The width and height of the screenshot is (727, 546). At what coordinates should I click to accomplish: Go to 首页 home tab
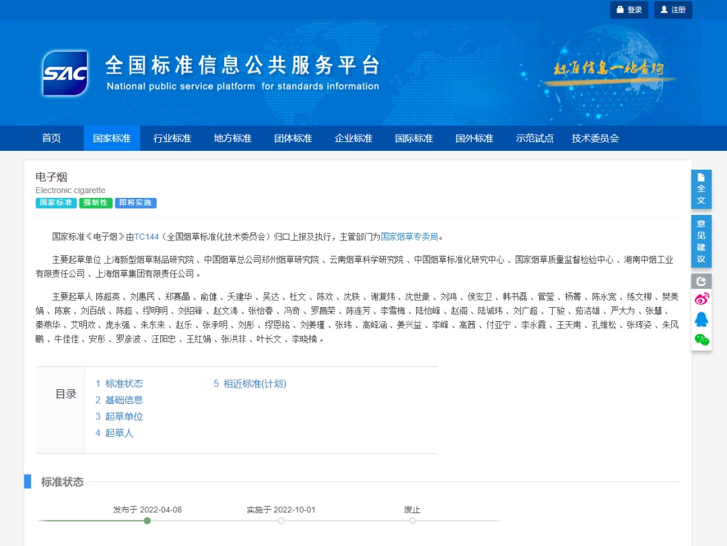[51, 138]
